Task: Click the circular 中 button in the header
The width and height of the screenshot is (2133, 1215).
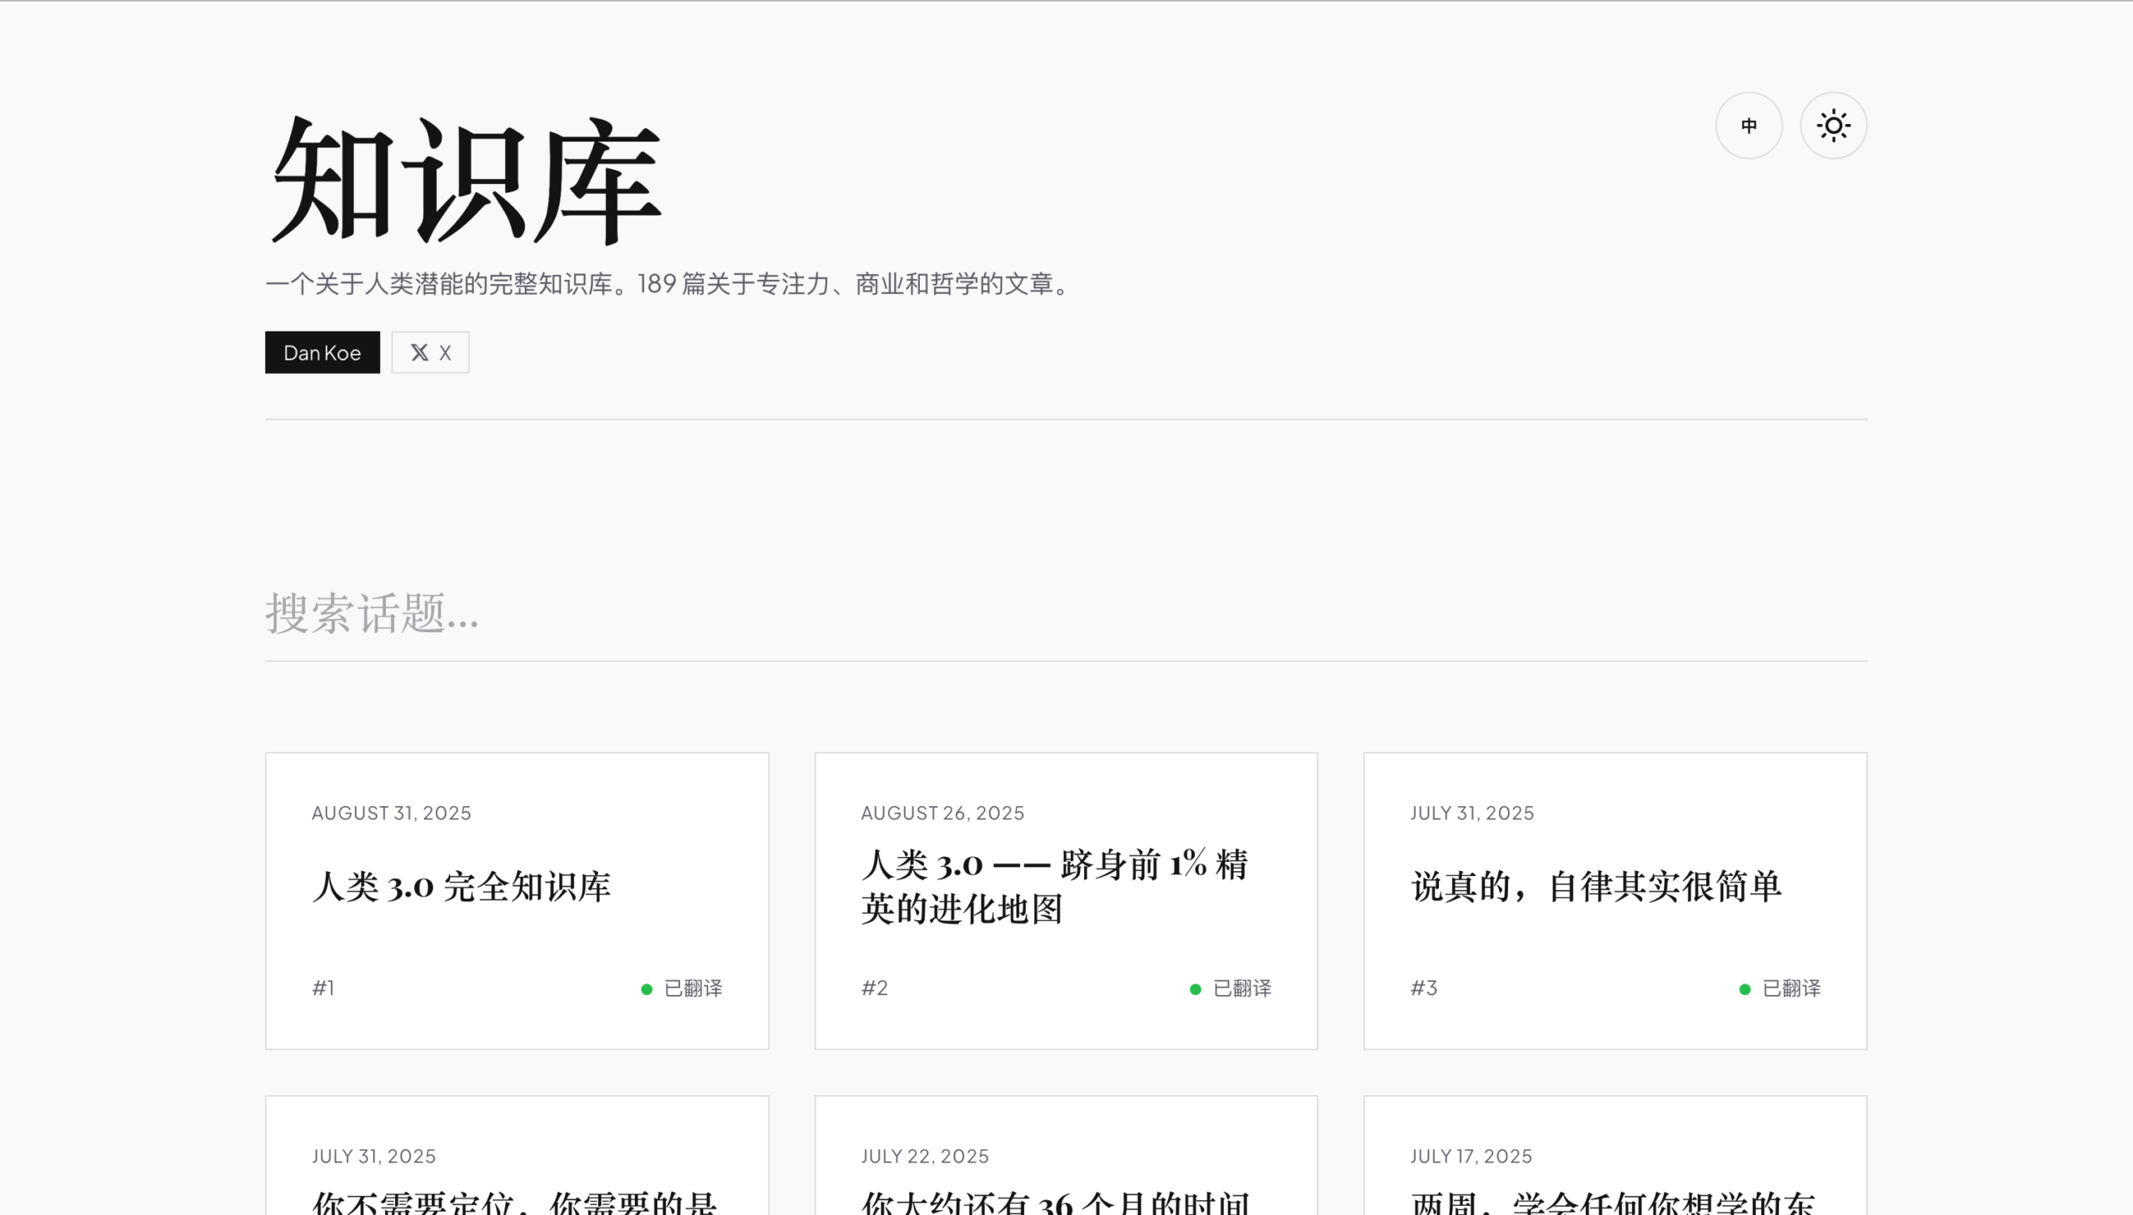Action: pos(1749,124)
